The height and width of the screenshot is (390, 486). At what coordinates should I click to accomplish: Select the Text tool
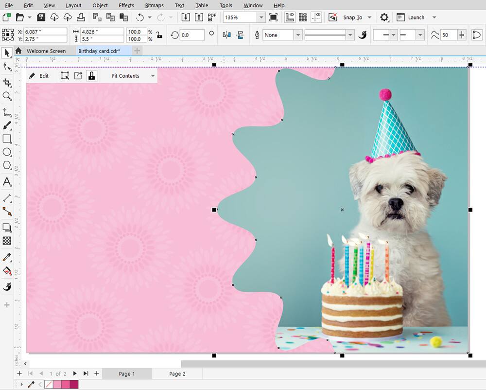(7, 182)
